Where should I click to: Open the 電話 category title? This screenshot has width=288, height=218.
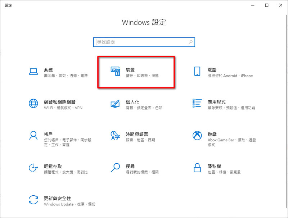[x=212, y=70]
